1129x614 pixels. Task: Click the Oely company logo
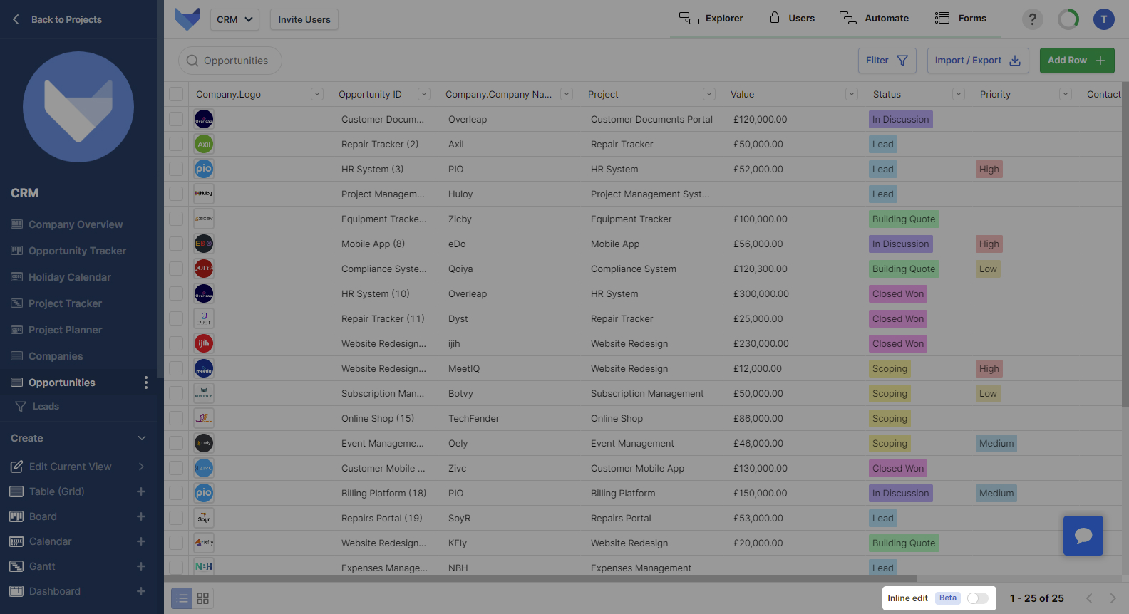pos(204,443)
